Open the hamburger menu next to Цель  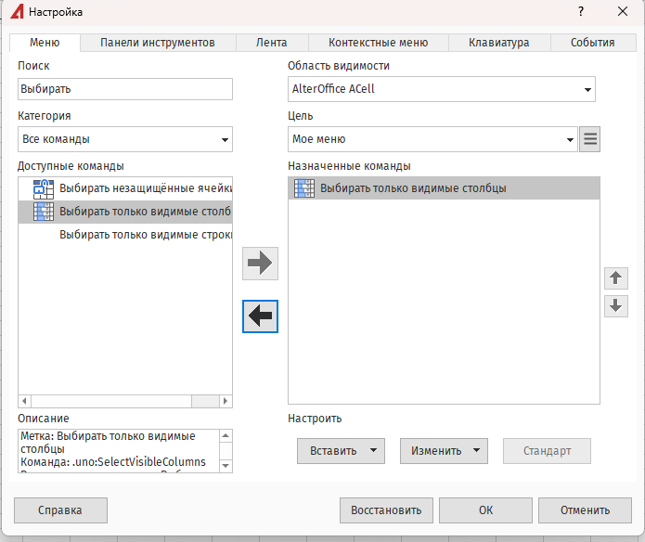coord(589,139)
